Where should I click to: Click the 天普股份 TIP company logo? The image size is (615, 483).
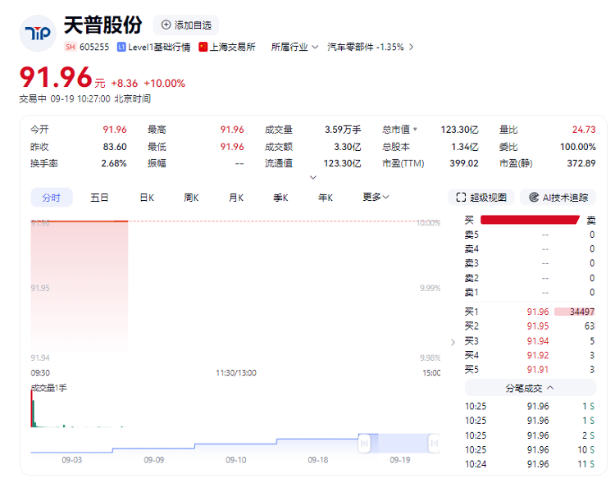36,34
